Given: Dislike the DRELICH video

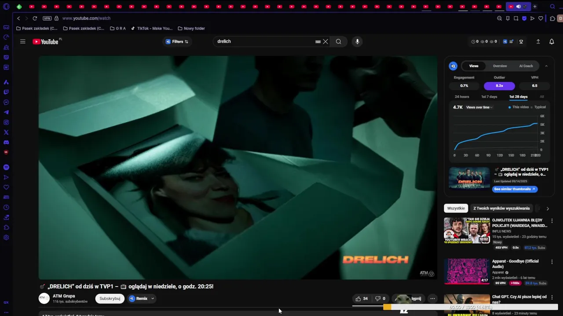Looking at the screenshot, I should (x=380, y=298).
